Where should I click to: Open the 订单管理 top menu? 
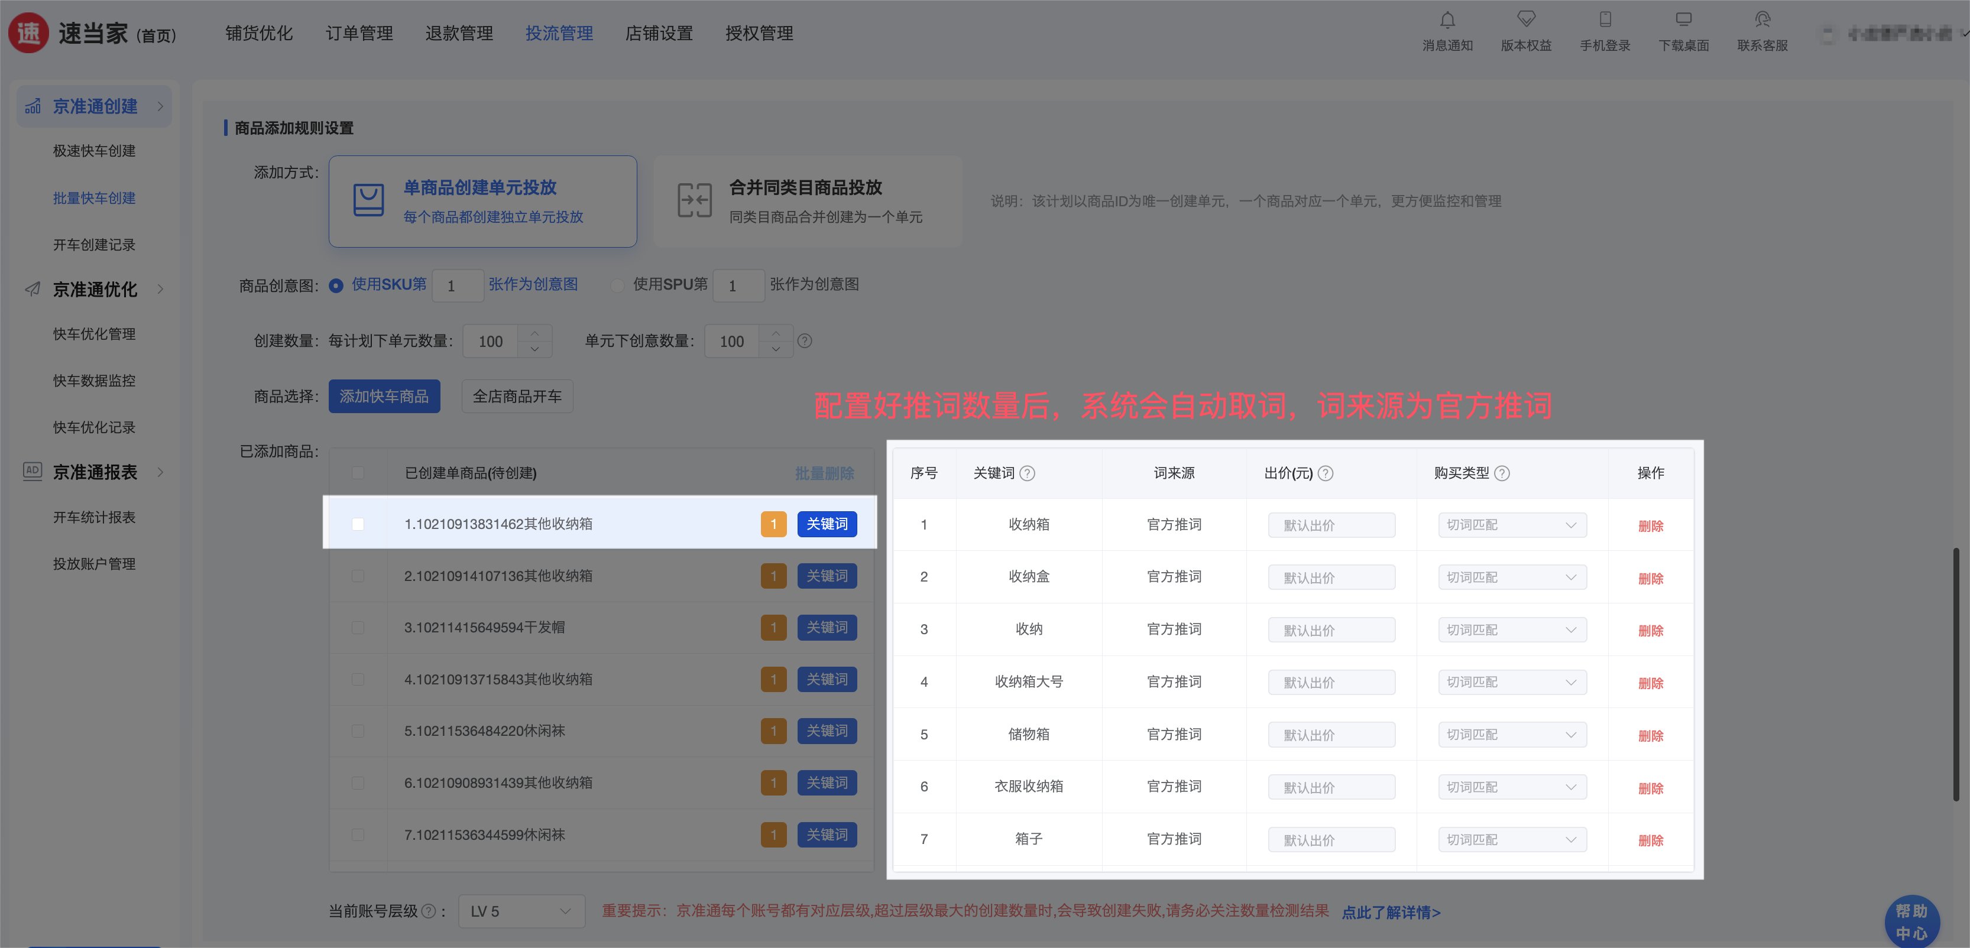[359, 34]
